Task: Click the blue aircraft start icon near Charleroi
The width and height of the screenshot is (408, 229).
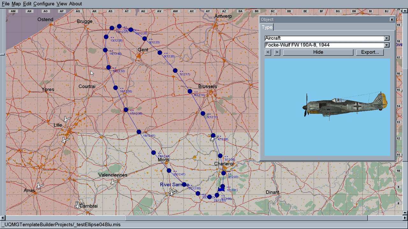Action: click(221, 190)
